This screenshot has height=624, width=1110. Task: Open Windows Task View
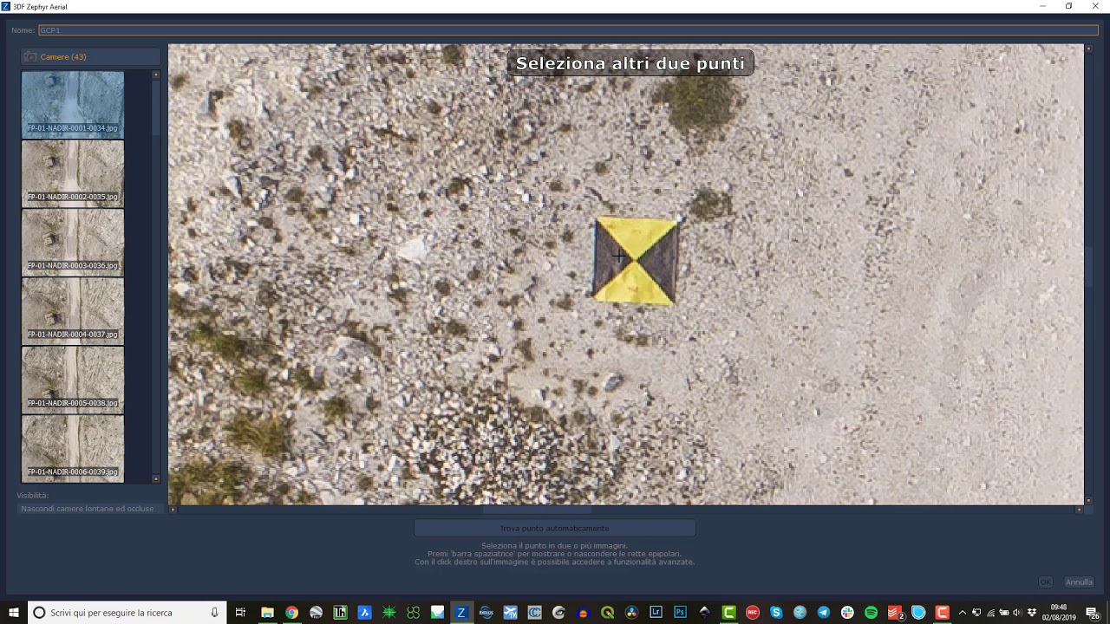(240, 613)
